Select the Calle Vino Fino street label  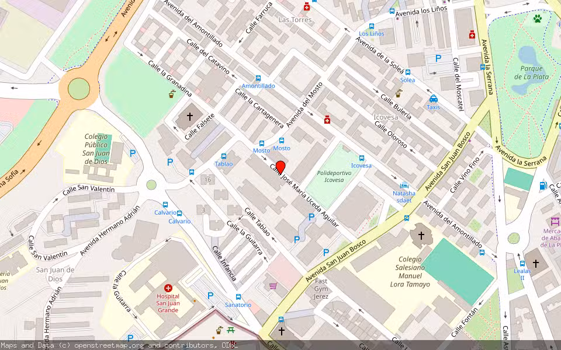click(x=465, y=175)
